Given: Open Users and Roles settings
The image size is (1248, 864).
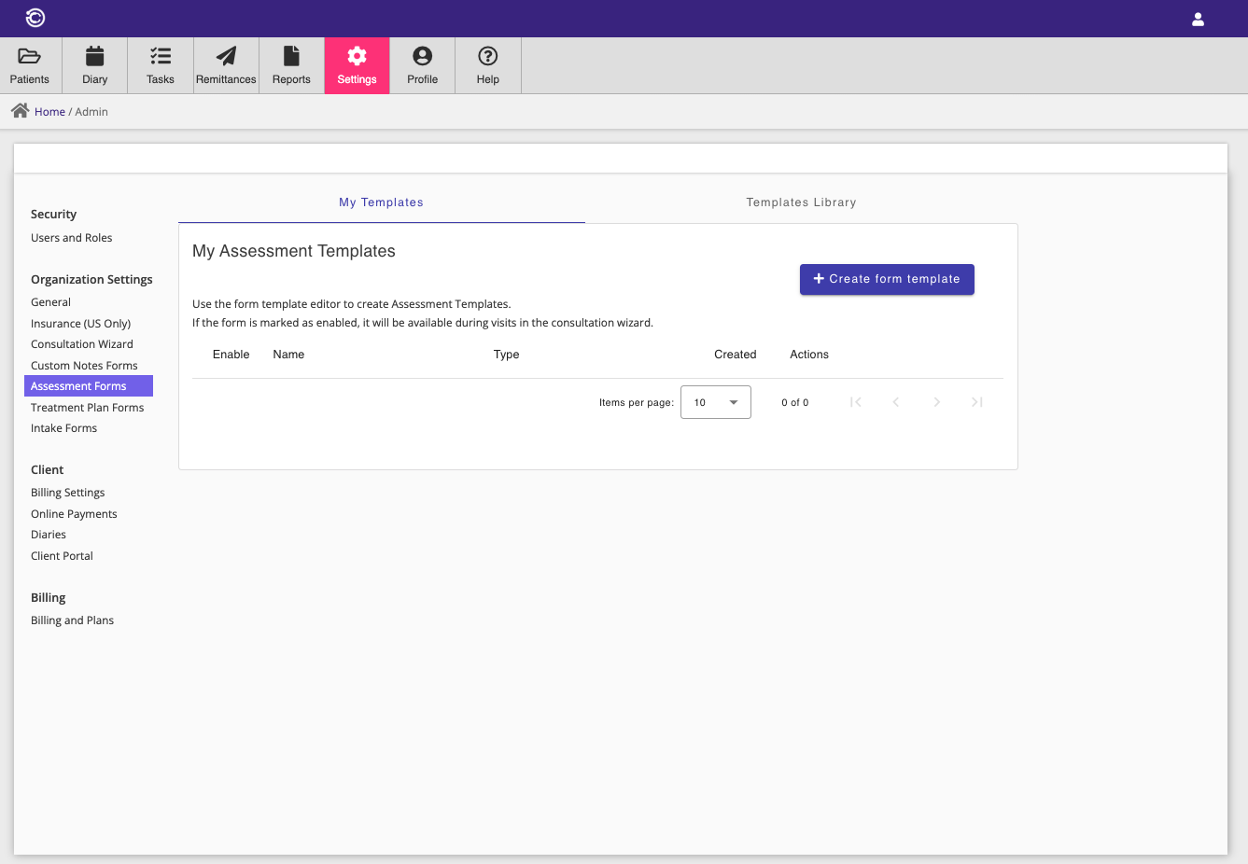Looking at the screenshot, I should pyautogui.click(x=71, y=238).
